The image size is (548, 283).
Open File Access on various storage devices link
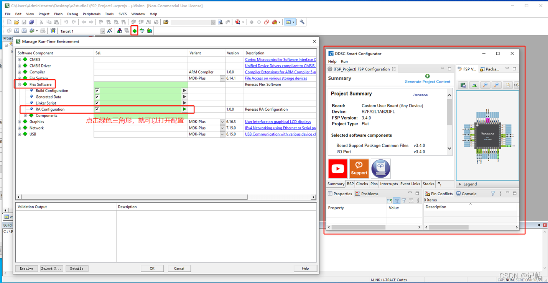click(276, 78)
